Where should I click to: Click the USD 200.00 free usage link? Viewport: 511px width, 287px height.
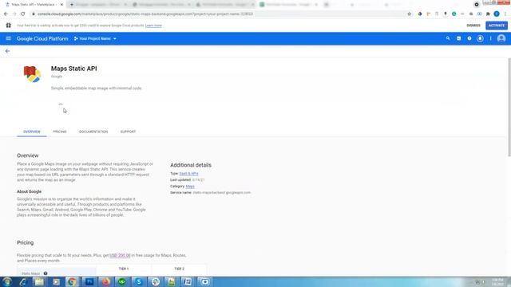[120, 255]
